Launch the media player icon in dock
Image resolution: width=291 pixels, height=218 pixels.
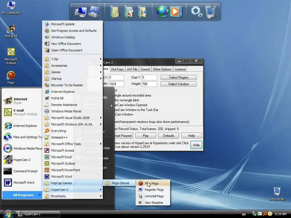point(176,11)
